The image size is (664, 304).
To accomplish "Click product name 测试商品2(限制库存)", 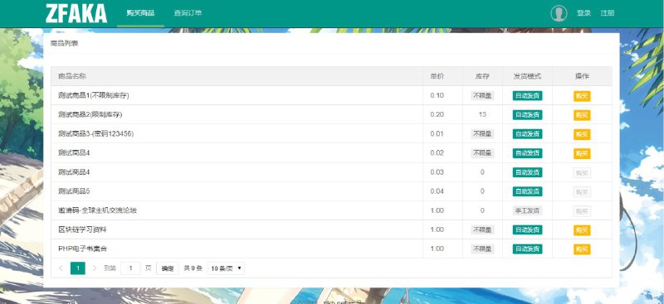I will coord(90,114).
